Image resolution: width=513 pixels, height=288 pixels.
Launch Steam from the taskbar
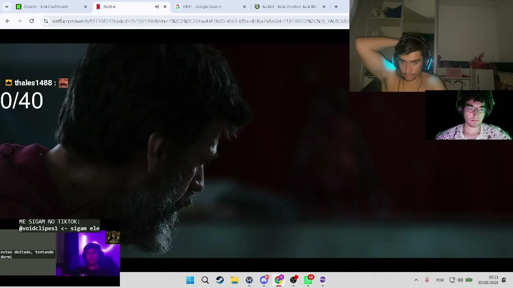(220, 280)
